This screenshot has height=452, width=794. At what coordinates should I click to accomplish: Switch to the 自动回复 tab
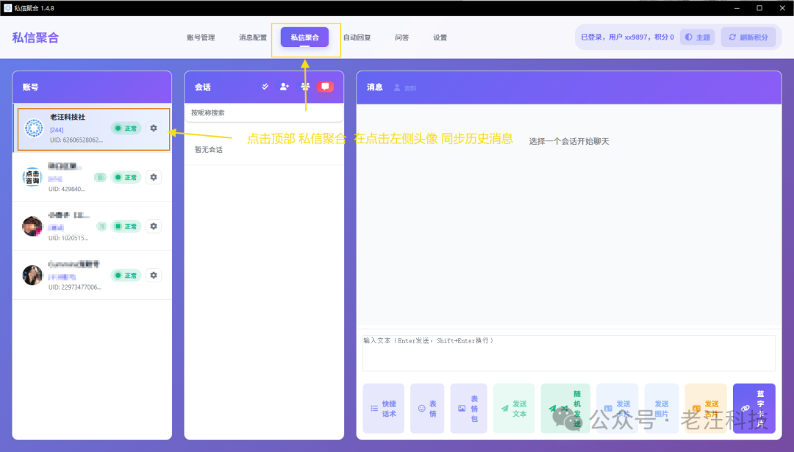coord(357,37)
